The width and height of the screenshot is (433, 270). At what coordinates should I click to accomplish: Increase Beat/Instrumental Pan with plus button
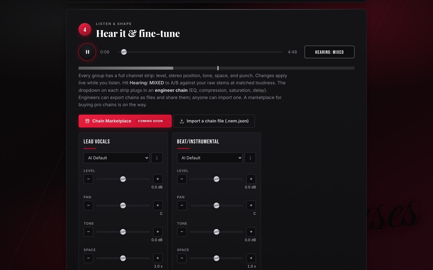tap(251, 205)
